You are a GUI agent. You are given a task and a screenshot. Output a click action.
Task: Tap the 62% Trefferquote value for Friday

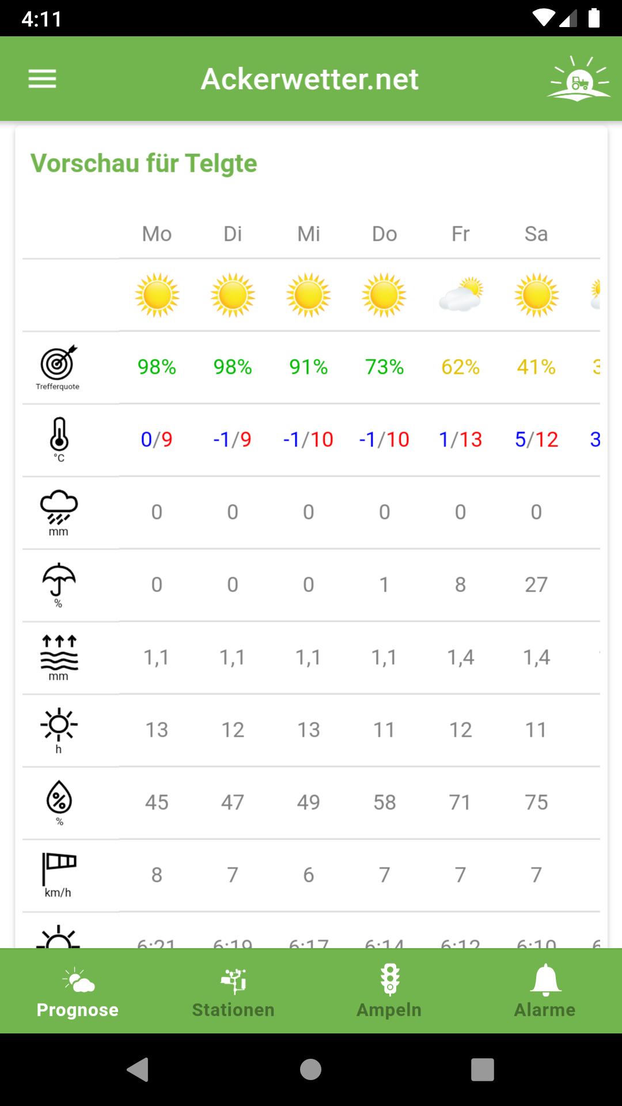coord(460,367)
